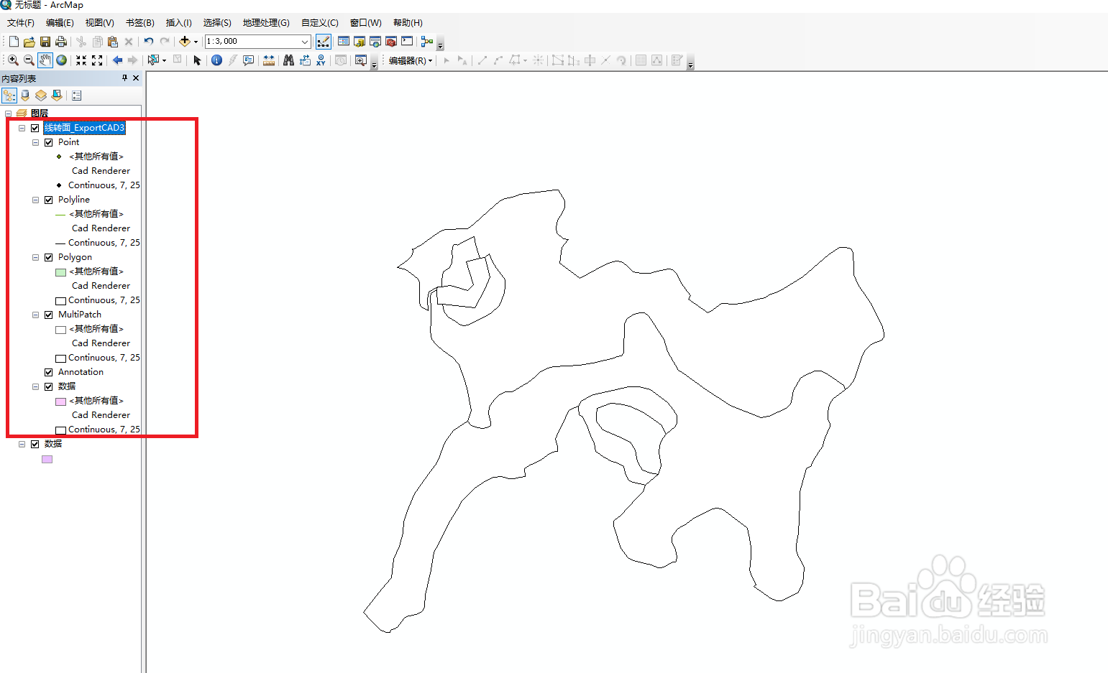Click the Add Data icon

(185, 41)
